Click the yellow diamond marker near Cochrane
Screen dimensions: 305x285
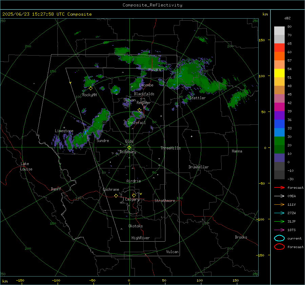pos(116,196)
